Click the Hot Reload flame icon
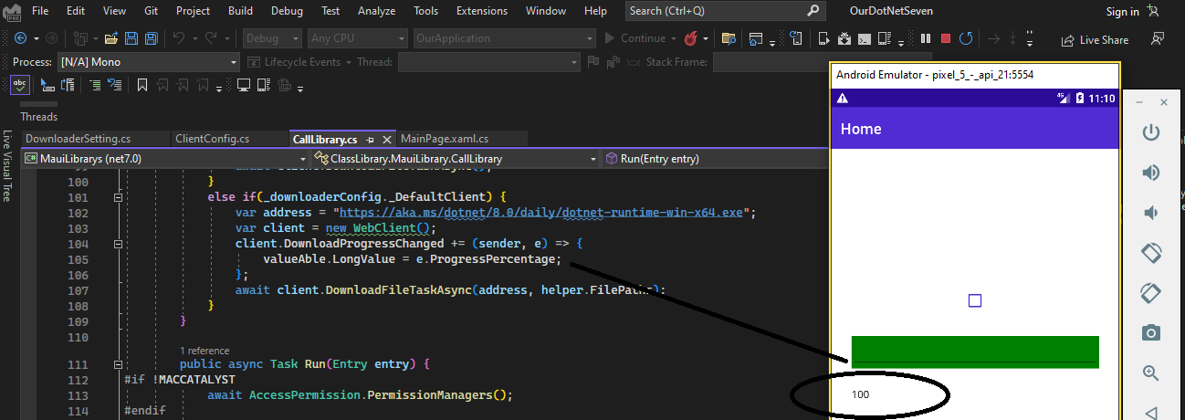 tap(692, 39)
